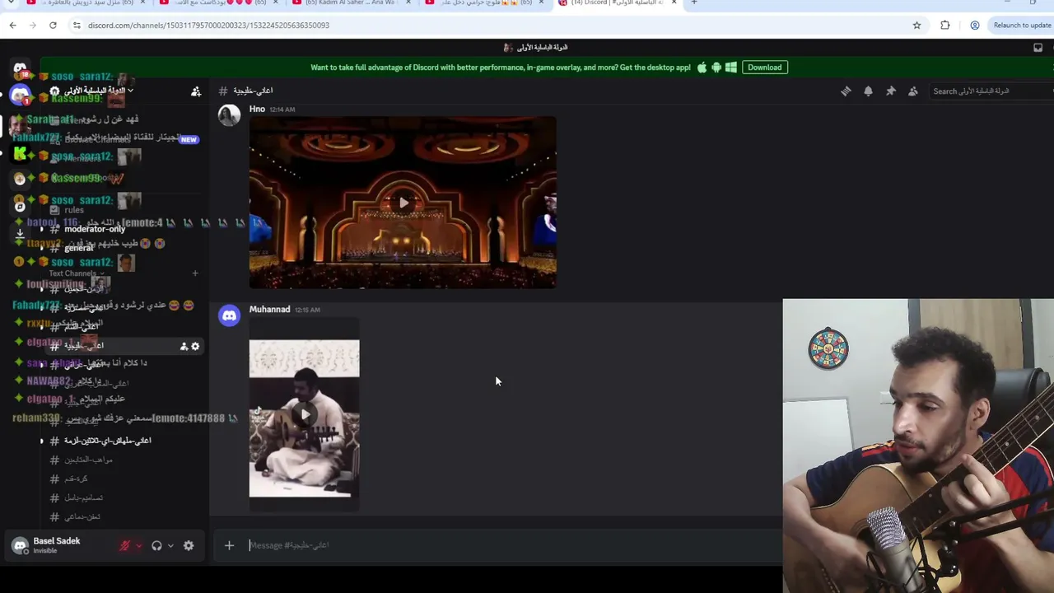Toggle the muted microphone button

[125, 545]
